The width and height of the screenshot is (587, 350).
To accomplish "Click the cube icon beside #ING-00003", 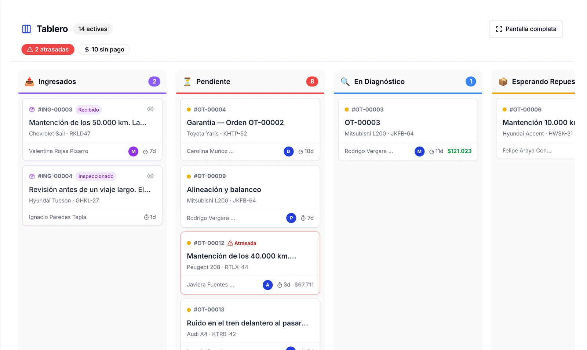I will (x=32, y=109).
